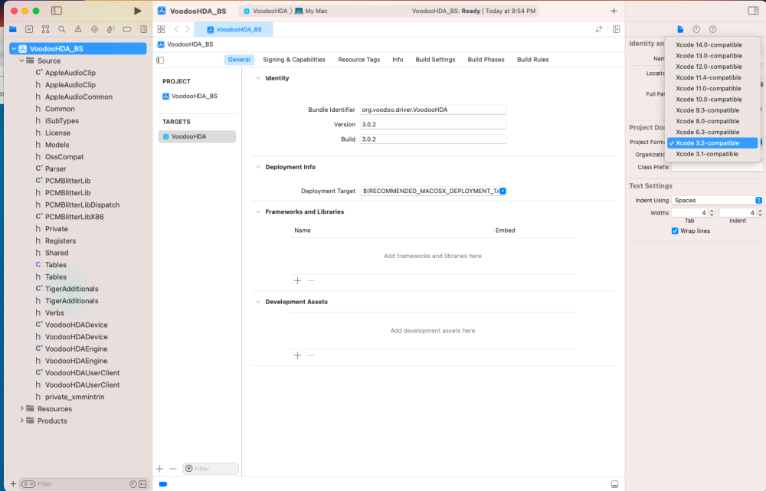This screenshot has height=491, width=766.
Task: Show the History inspector clock icon
Action: click(x=696, y=29)
